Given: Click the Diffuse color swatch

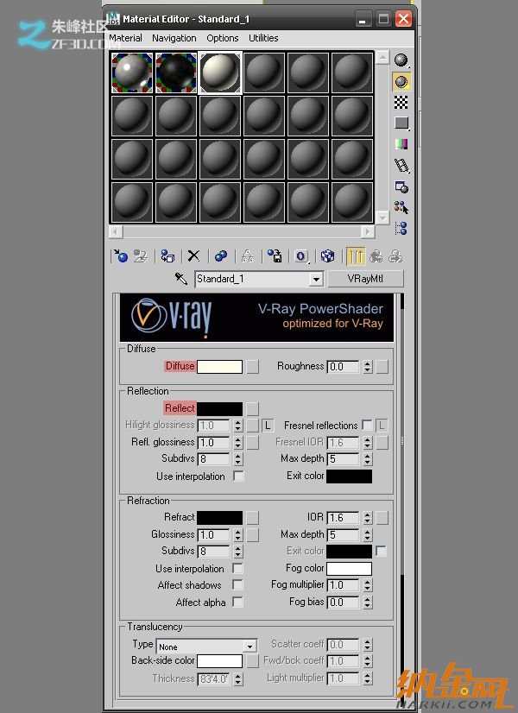Looking at the screenshot, I should [x=219, y=367].
